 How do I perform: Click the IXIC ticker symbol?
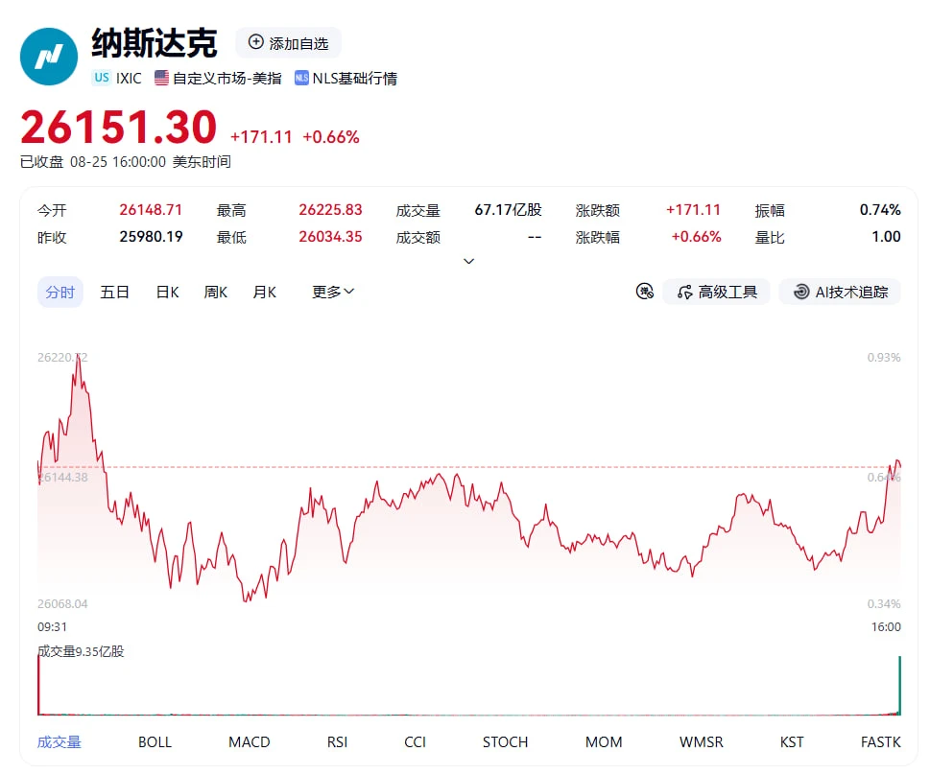click(129, 79)
